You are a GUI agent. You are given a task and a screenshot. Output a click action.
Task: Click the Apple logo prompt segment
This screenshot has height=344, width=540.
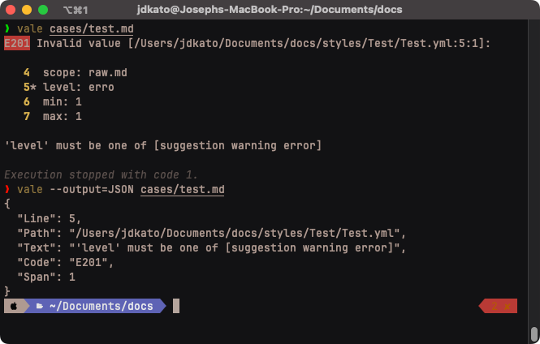coord(13,306)
